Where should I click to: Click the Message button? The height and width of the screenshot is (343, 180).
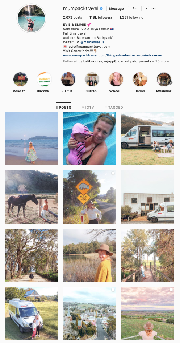pos(116,8)
